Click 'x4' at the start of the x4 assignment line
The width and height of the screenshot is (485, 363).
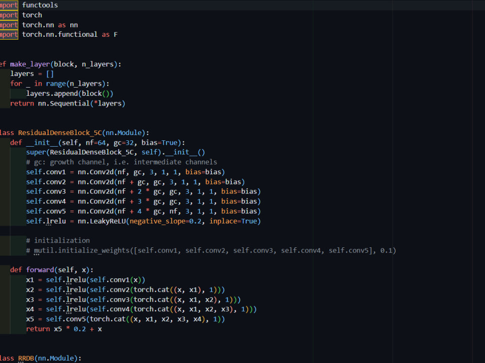click(30, 309)
